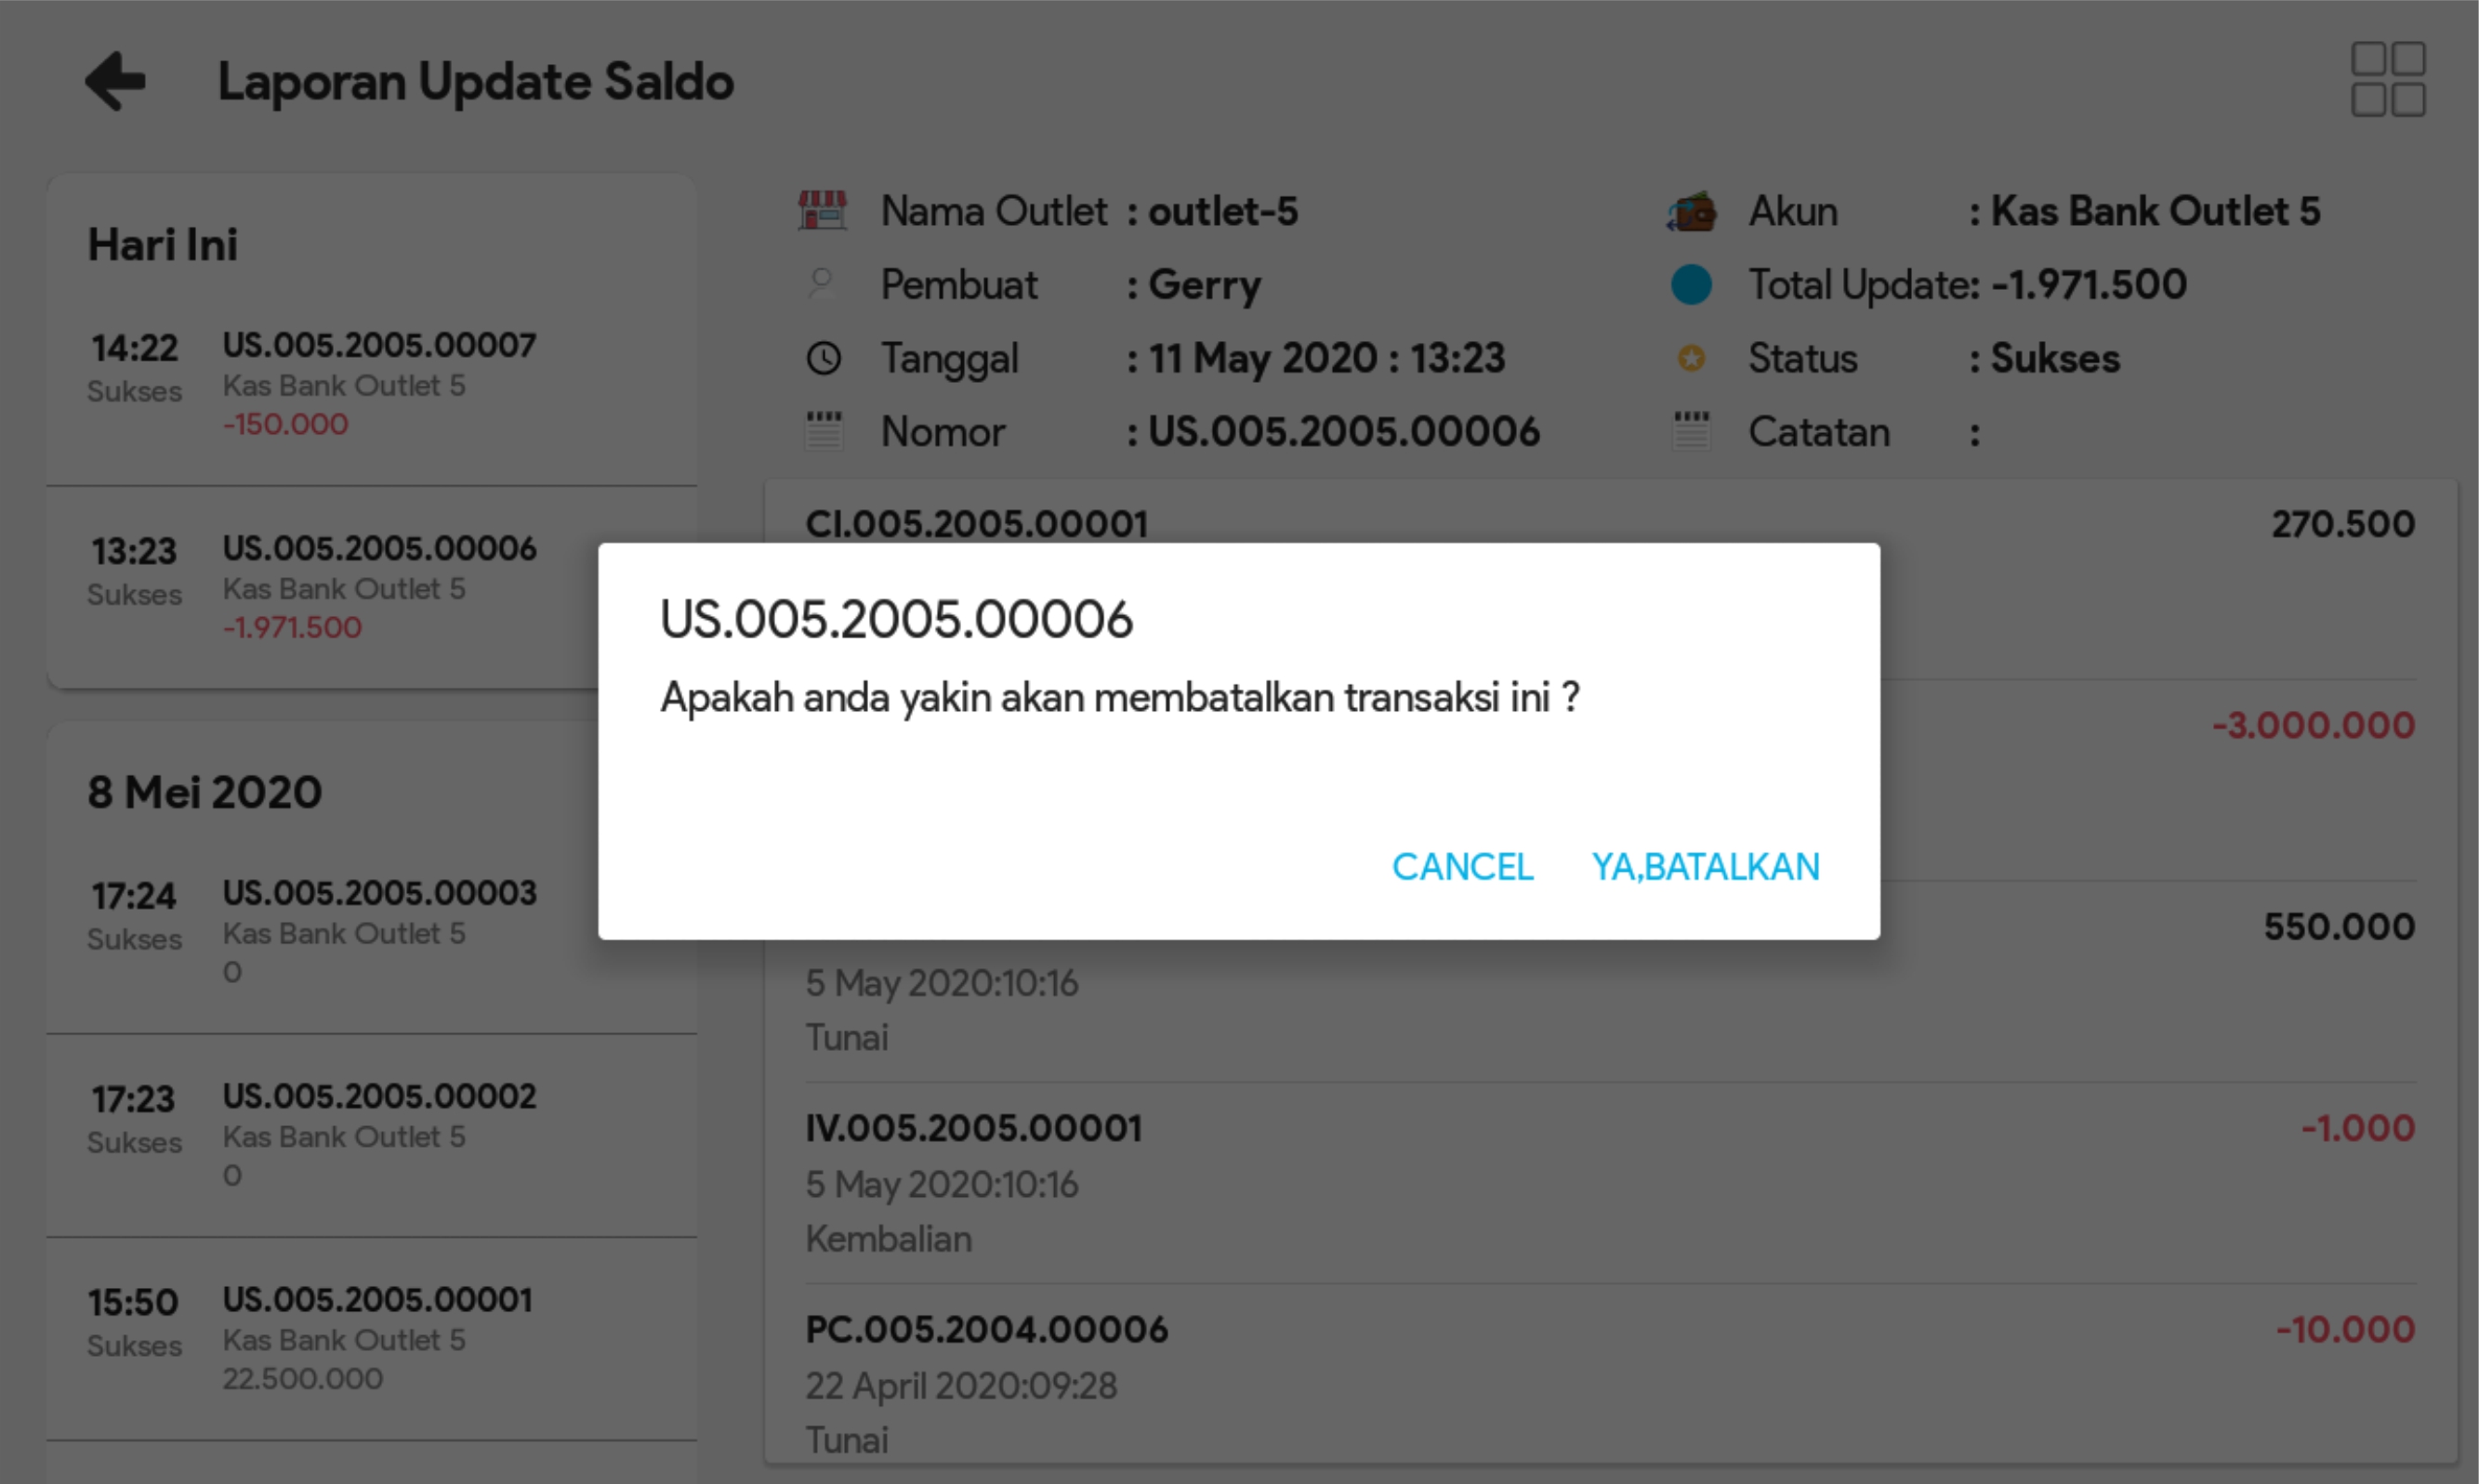Click the clock icon beside Tanggal
The image size is (2479, 1484).
pyautogui.click(x=824, y=358)
